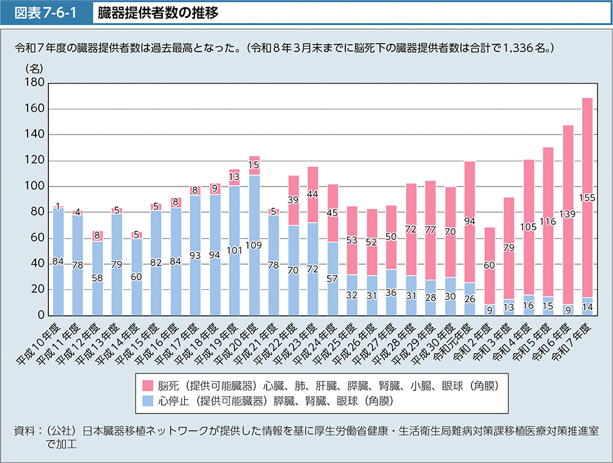Click the value 93 on 平成17年度 bar
613x463 pixels.
[195, 255]
